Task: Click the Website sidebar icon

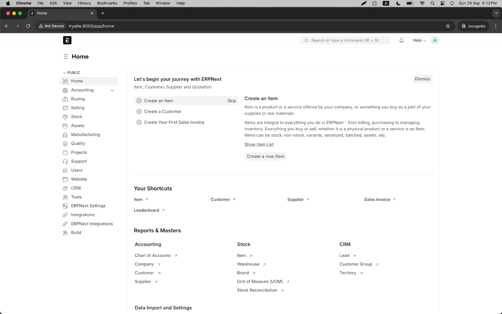Action: click(x=65, y=179)
